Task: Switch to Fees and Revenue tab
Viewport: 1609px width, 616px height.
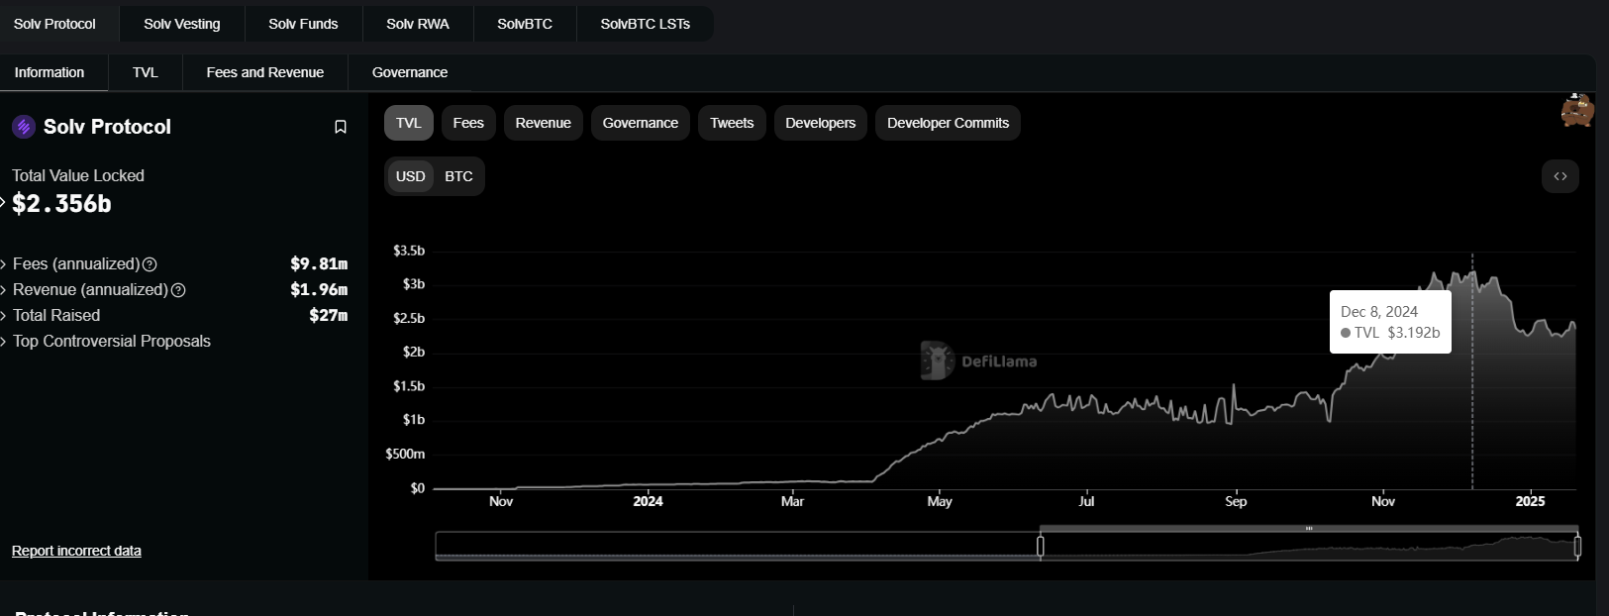Action: (x=264, y=72)
